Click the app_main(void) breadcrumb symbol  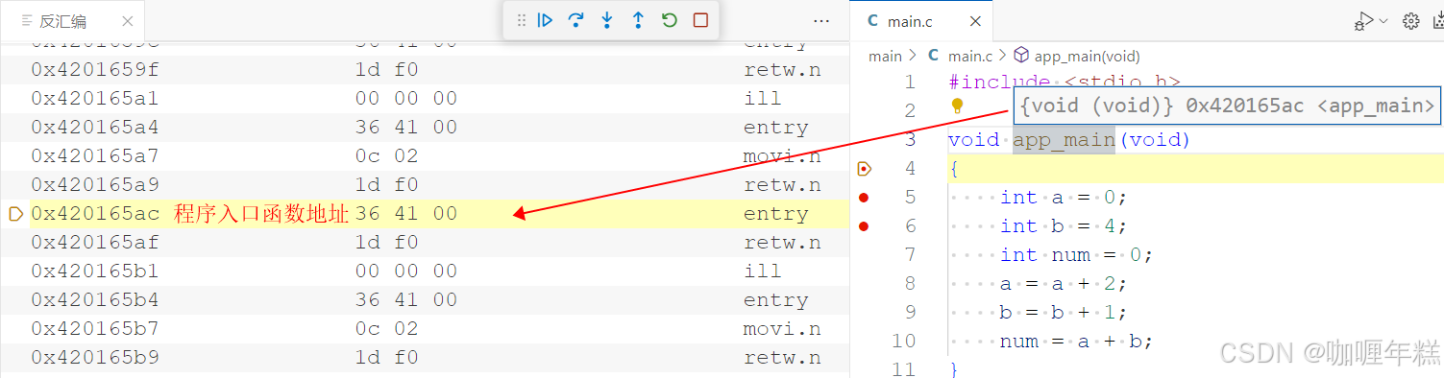(1077, 57)
